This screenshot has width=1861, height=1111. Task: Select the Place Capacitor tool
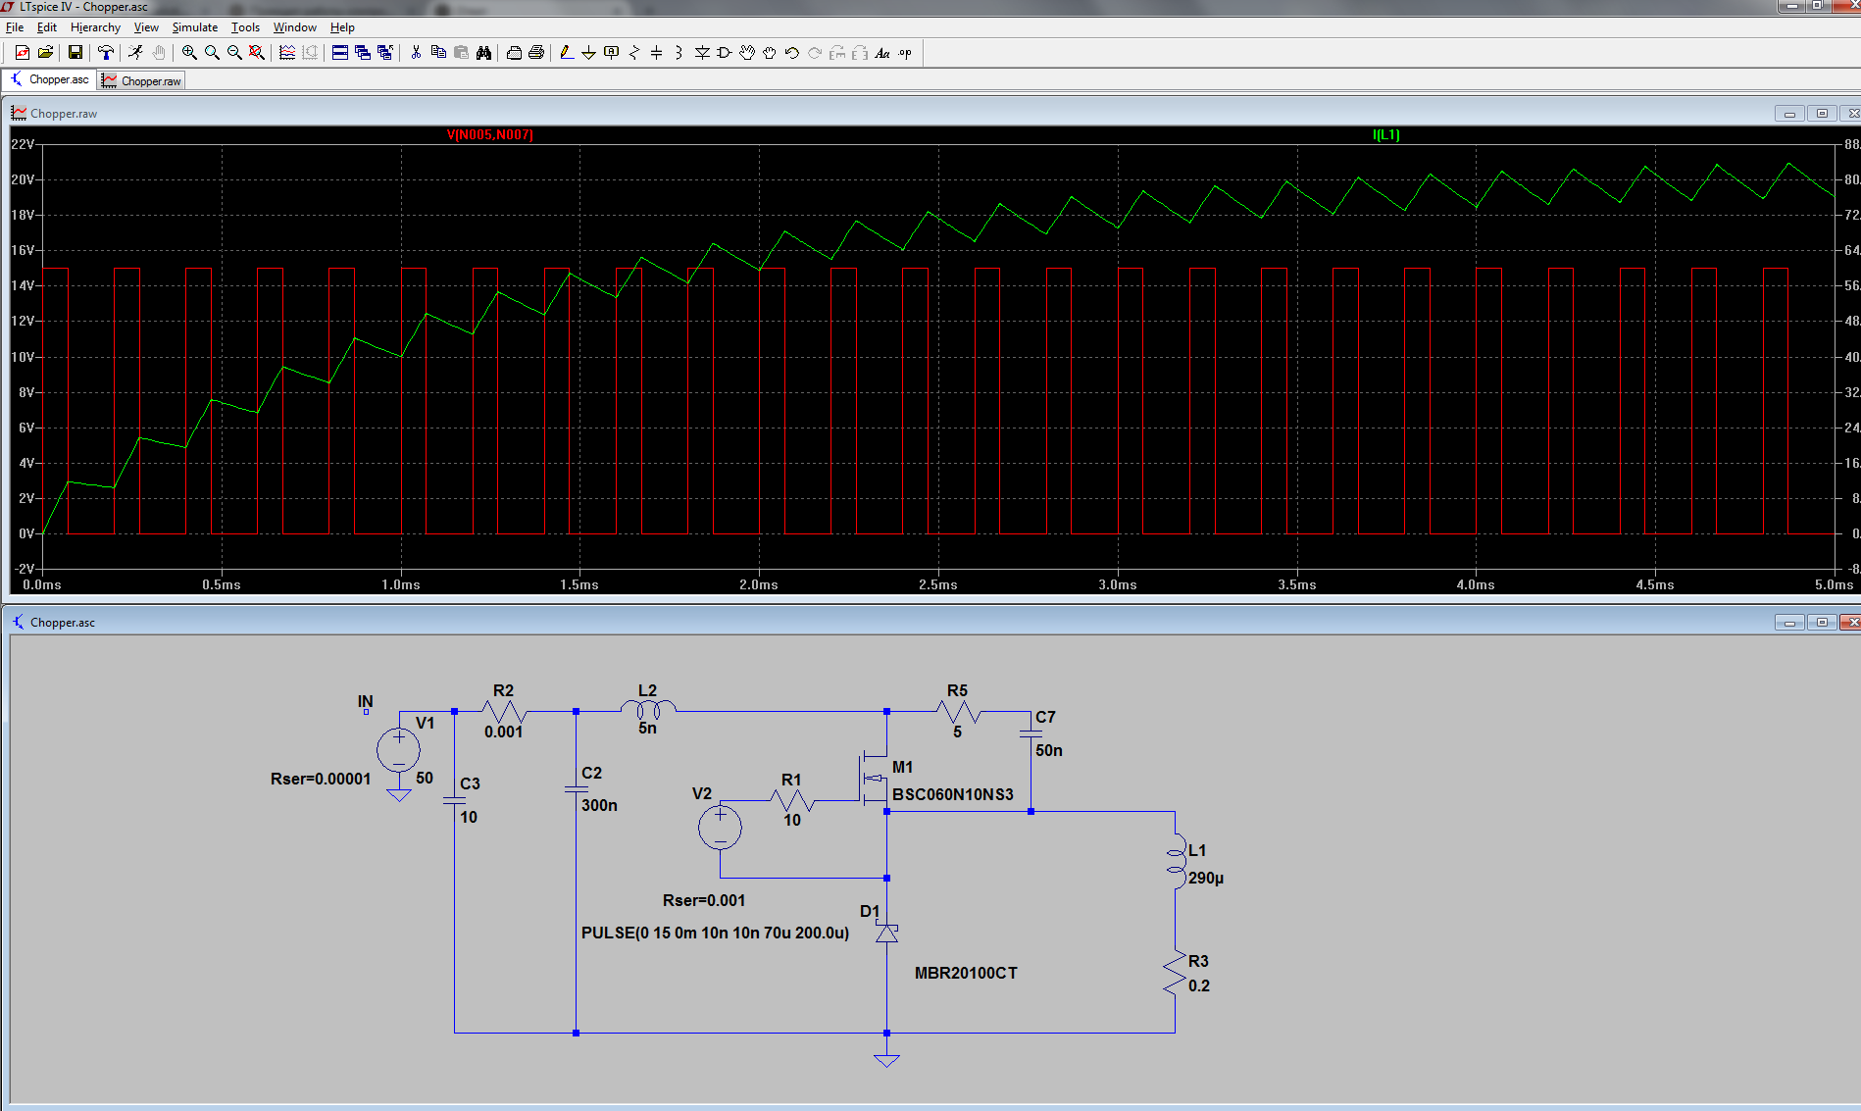tap(656, 53)
